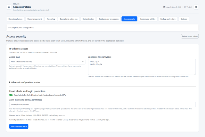Open the Backup and restore tab
This screenshot has height=137, width=205.
[x=168, y=19]
